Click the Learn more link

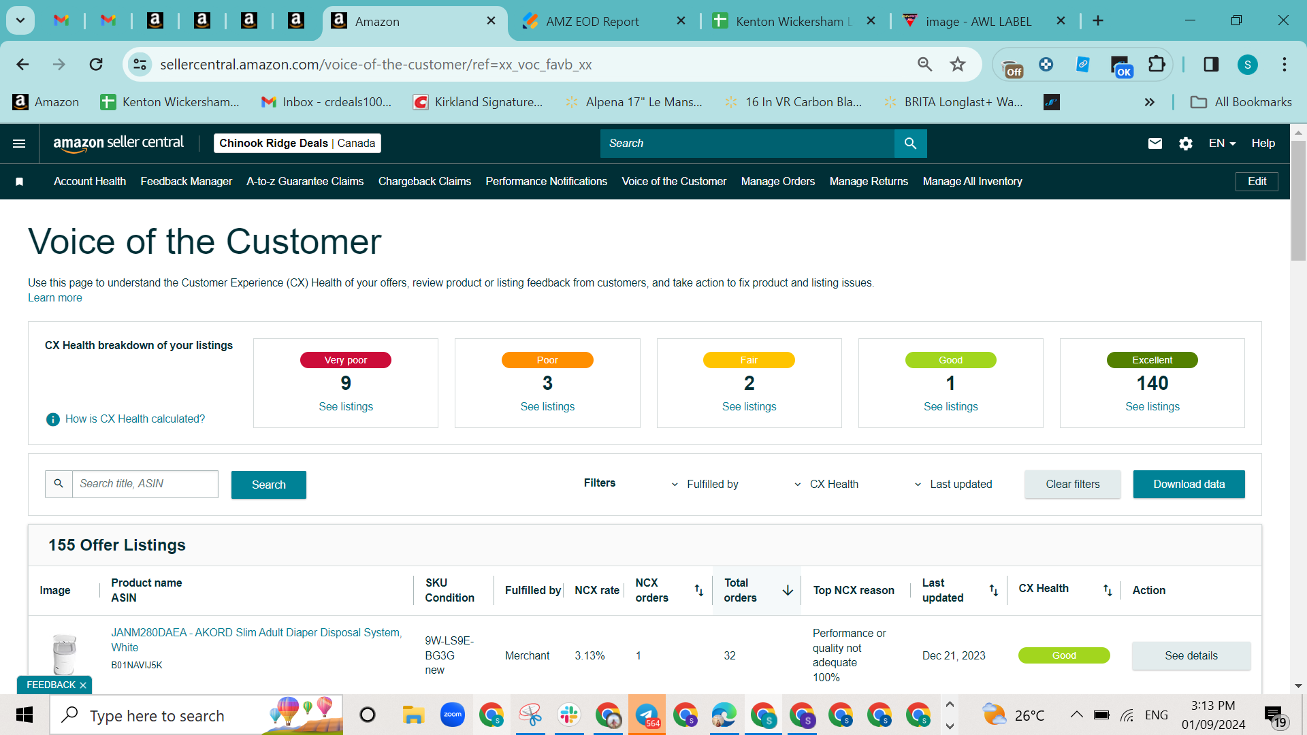(55, 298)
